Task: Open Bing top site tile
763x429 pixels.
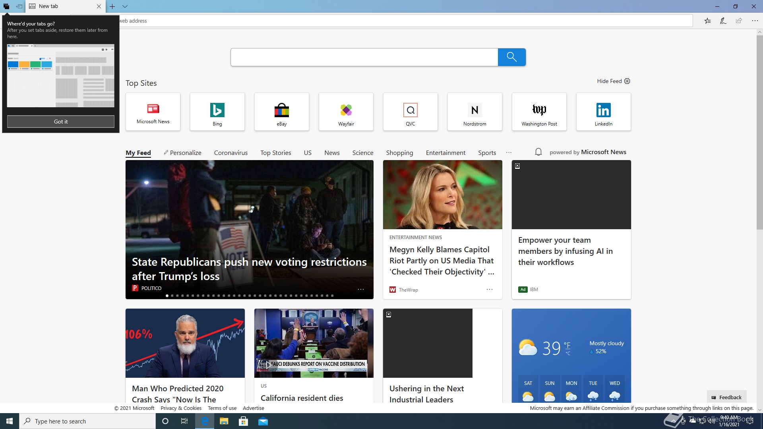Action: coord(217,112)
